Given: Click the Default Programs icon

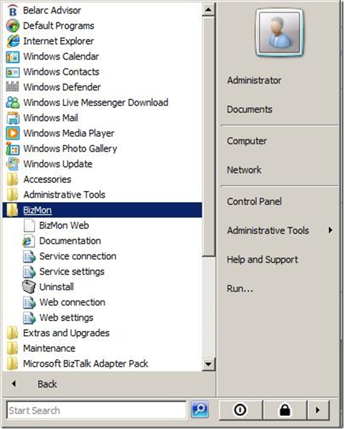Looking at the screenshot, I should (13, 26).
